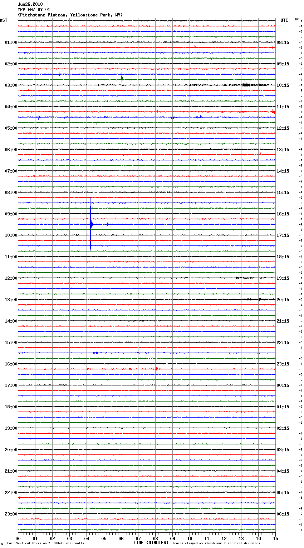This screenshot has width=304, height=548.
Task: Click the green event spike near minute 6
Action: [122, 78]
